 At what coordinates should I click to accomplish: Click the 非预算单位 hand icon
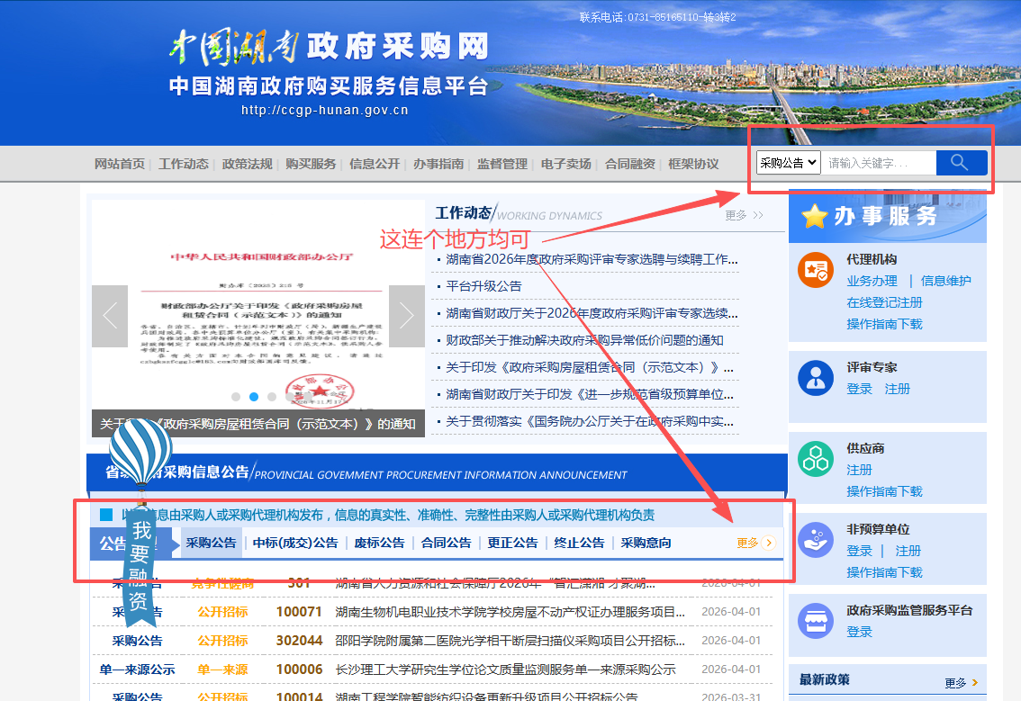[x=816, y=540]
